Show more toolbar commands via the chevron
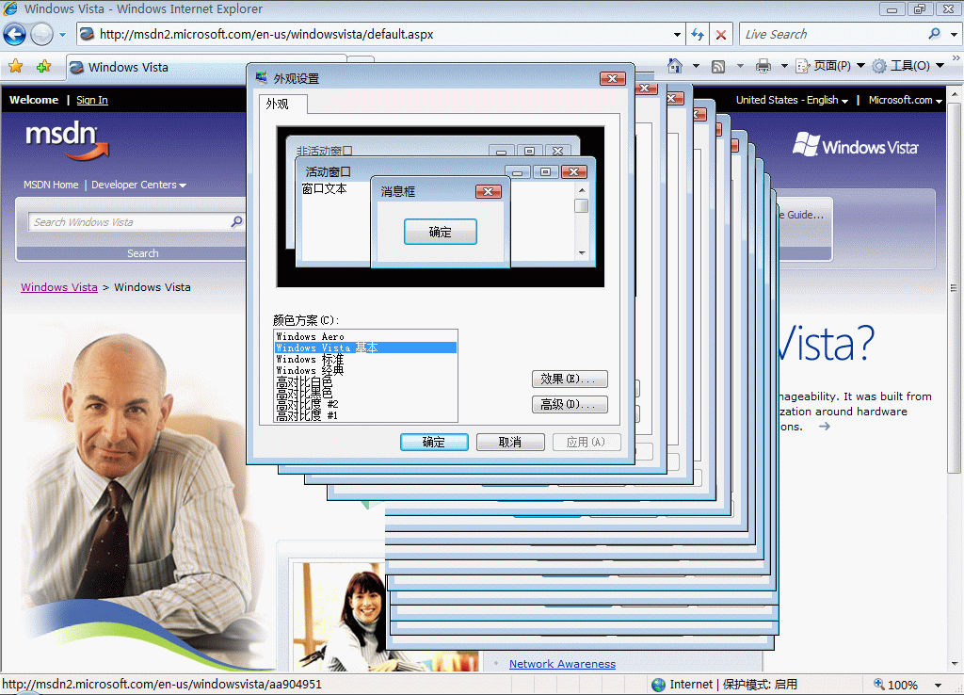964x695 pixels. tap(956, 58)
